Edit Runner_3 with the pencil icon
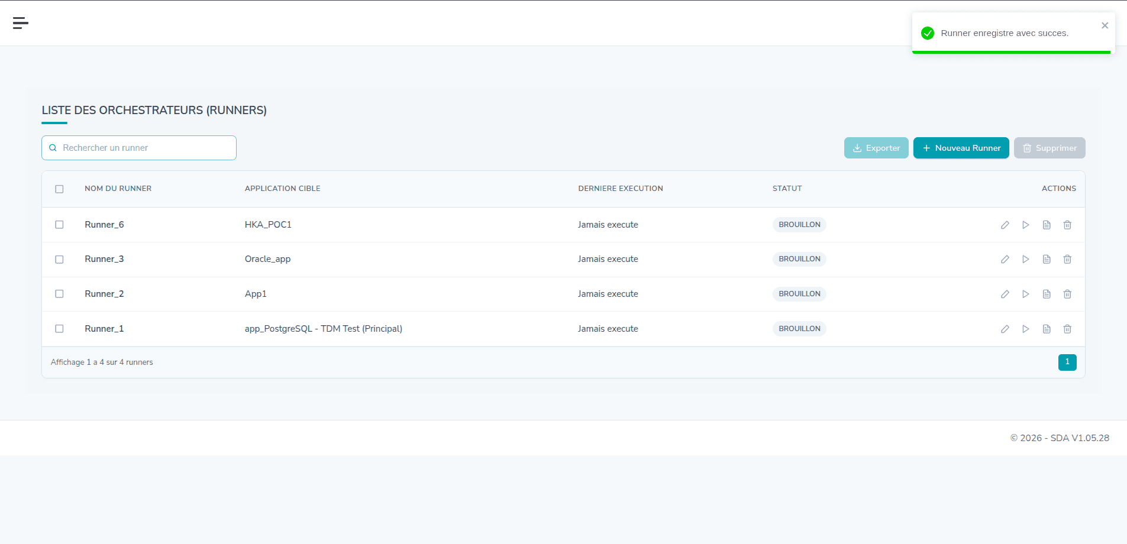 click(1005, 259)
